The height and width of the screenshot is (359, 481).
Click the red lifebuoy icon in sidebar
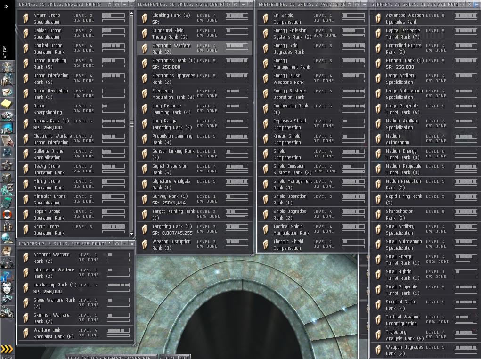coord(7,214)
